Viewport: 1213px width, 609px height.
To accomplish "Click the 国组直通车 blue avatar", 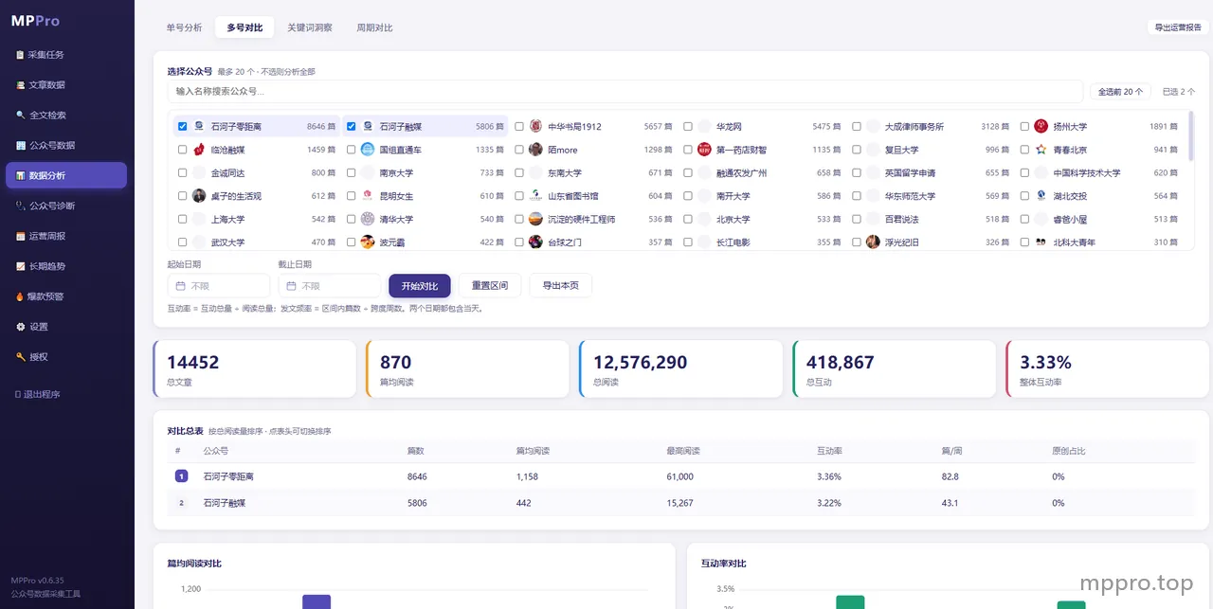I will pyautogui.click(x=368, y=150).
